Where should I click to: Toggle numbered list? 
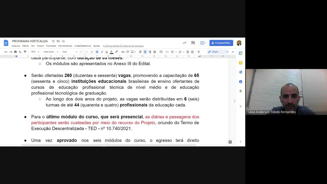[x=180, y=52]
